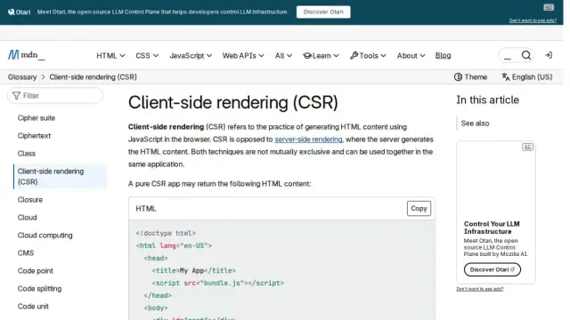Open the English (US) language selector
The width and height of the screenshot is (570, 320).
[527, 77]
